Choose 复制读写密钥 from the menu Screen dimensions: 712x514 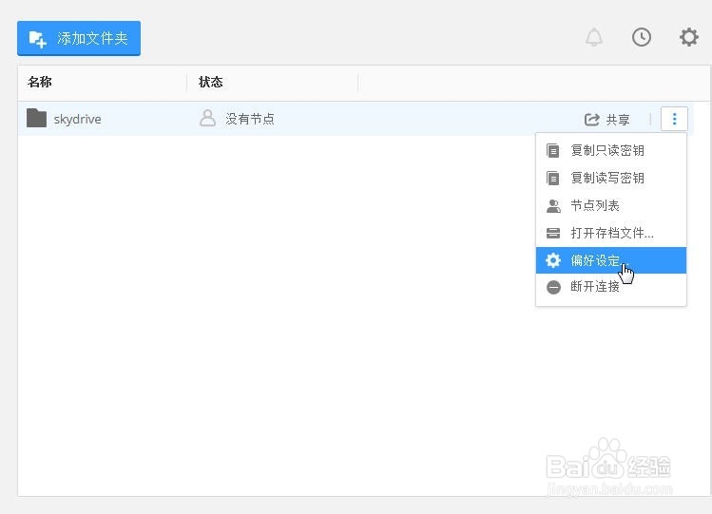(x=610, y=178)
